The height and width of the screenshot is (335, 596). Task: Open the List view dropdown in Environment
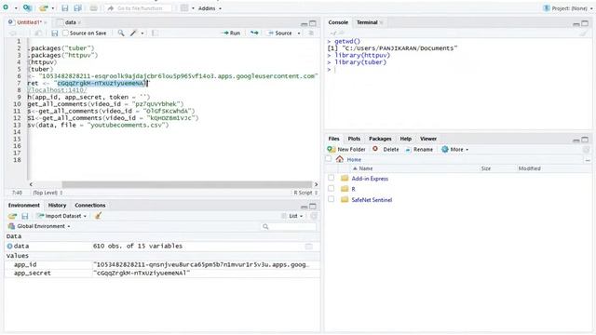292,216
